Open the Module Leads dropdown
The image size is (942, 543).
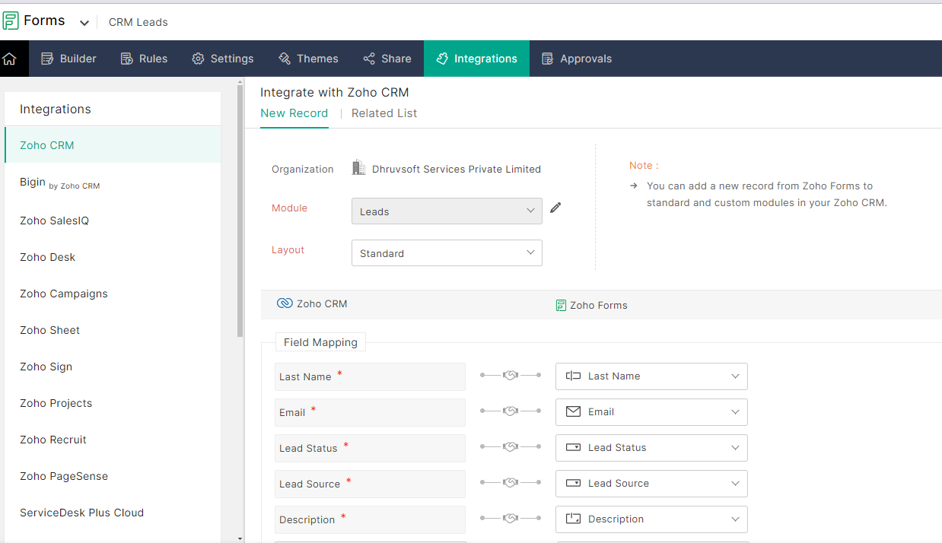447,211
